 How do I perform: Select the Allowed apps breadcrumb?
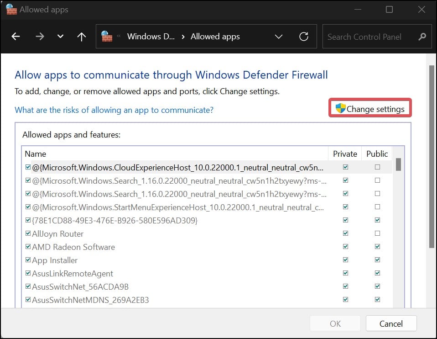[215, 37]
